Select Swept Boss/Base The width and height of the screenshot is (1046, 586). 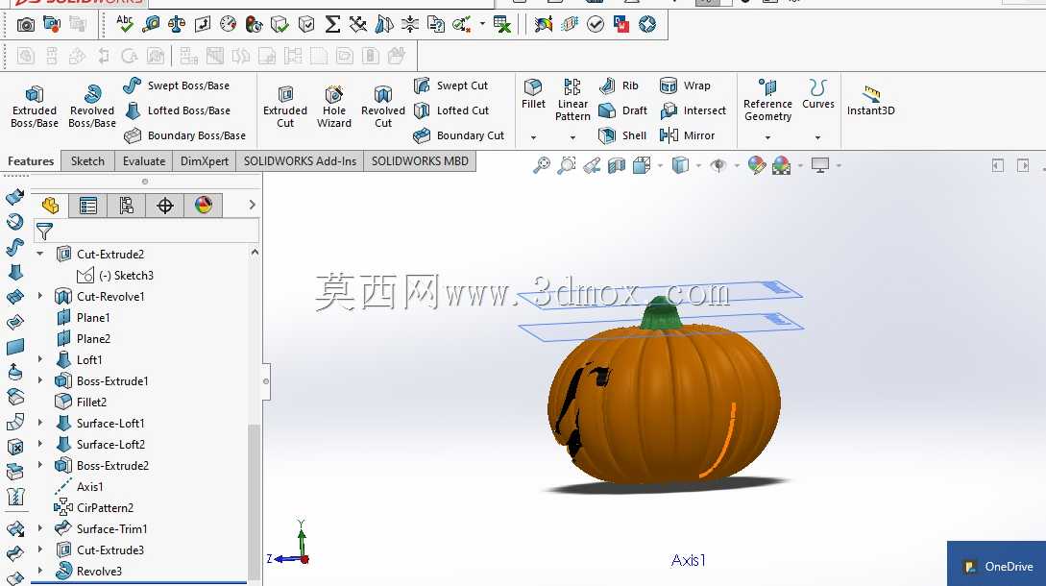click(x=177, y=85)
